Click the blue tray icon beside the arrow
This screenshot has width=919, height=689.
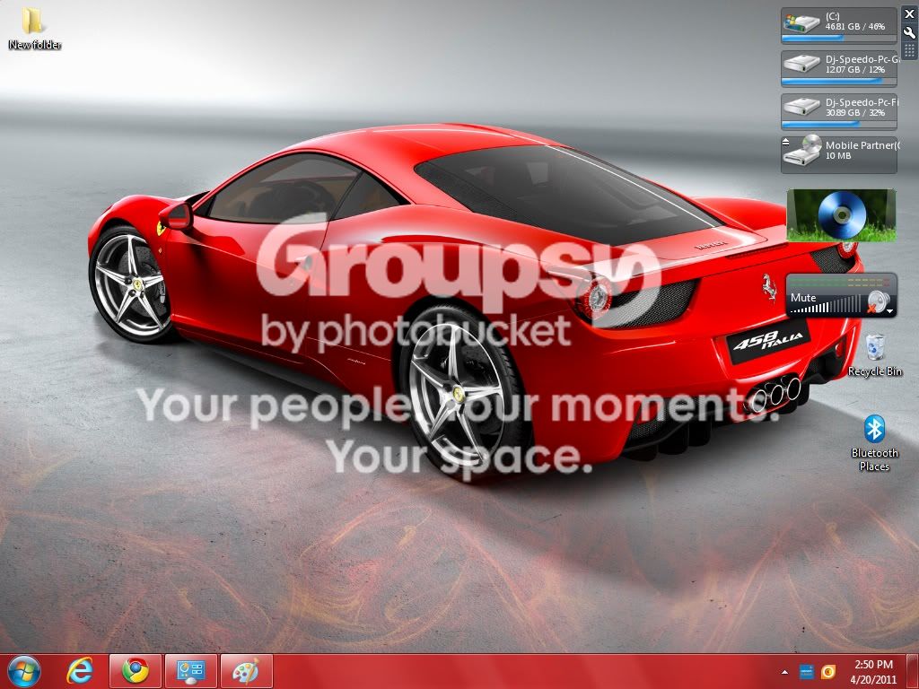coord(807,671)
